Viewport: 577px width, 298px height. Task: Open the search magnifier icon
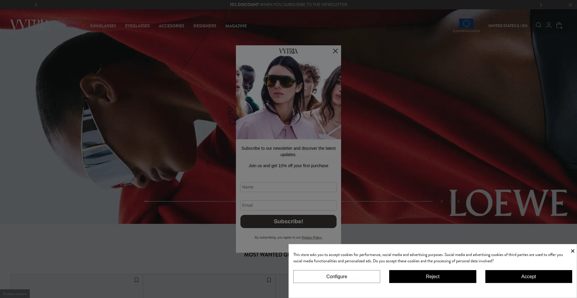[539, 25]
